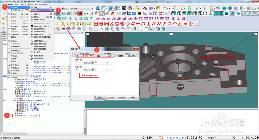This screenshot has width=259, height=140.
Task: Click the green checkmark toolbar icon
Action: pos(197,8)
